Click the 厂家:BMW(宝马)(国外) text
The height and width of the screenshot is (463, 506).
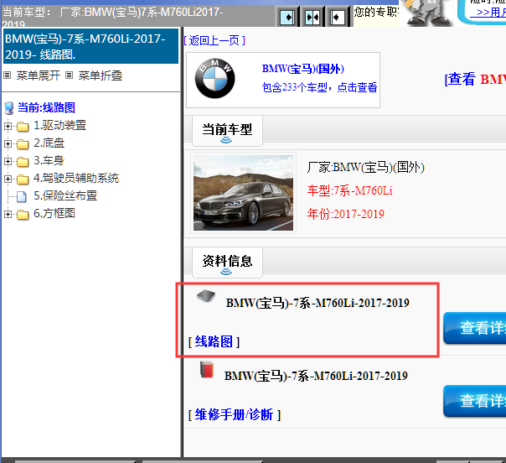pos(365,168)
